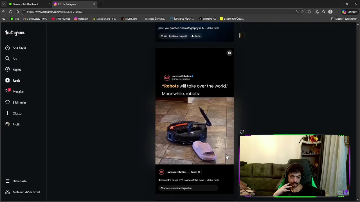Image resolution: width=360 pixels, height=202 pixels.
Task: Close the Instagram tab
Action: (x=94, y=4)
